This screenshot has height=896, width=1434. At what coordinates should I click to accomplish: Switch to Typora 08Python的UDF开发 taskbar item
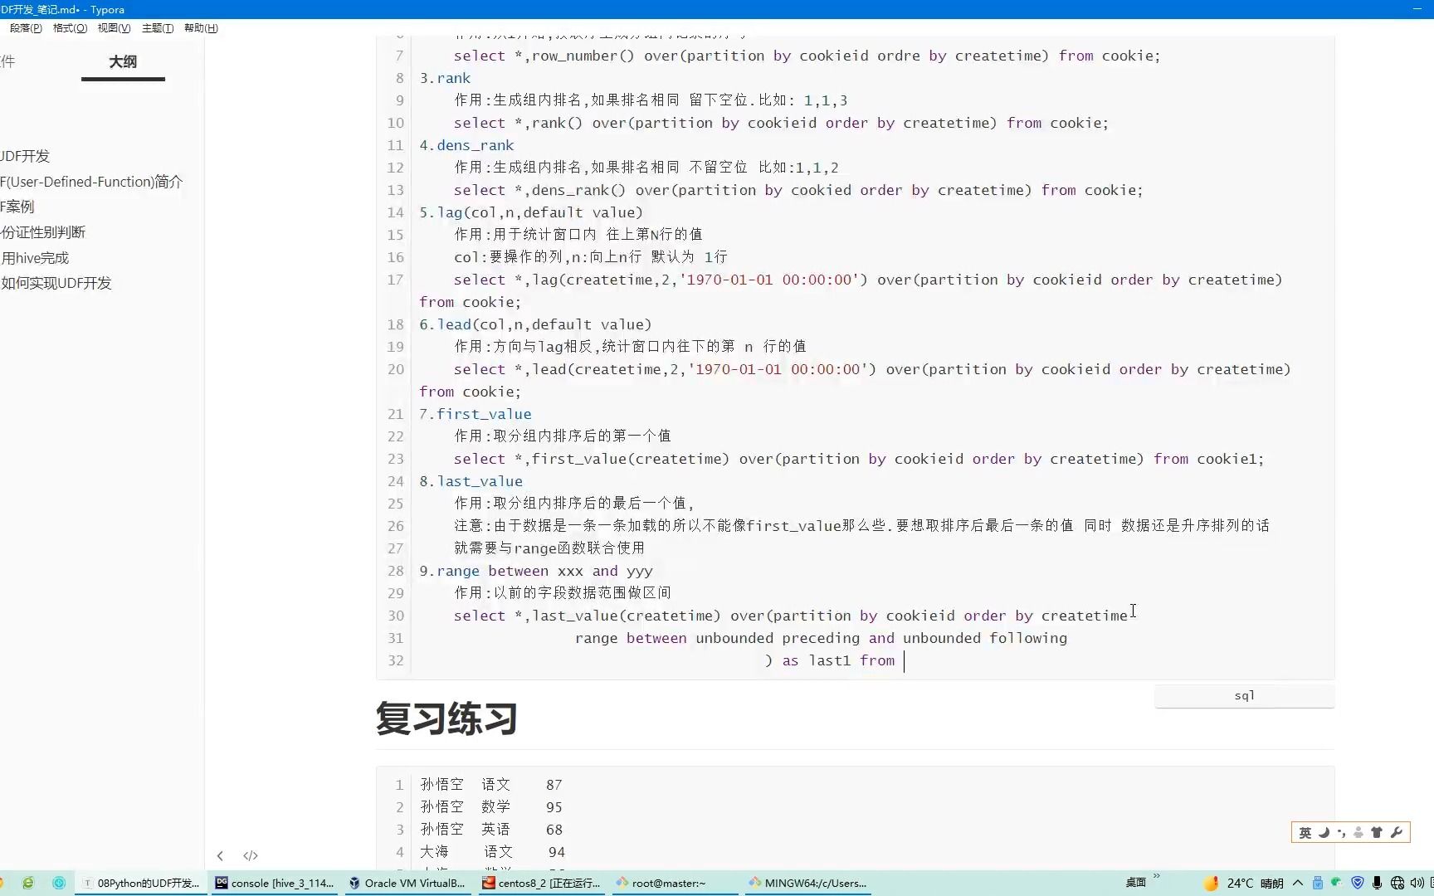(141, 883)
